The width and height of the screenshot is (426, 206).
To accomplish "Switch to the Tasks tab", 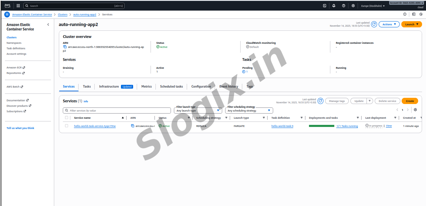I will tap(87, 87).
